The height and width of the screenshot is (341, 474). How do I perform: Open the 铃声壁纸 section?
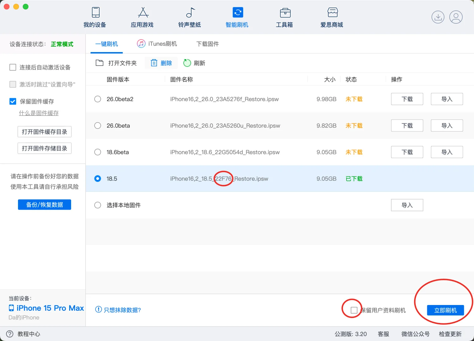(189, 17)
